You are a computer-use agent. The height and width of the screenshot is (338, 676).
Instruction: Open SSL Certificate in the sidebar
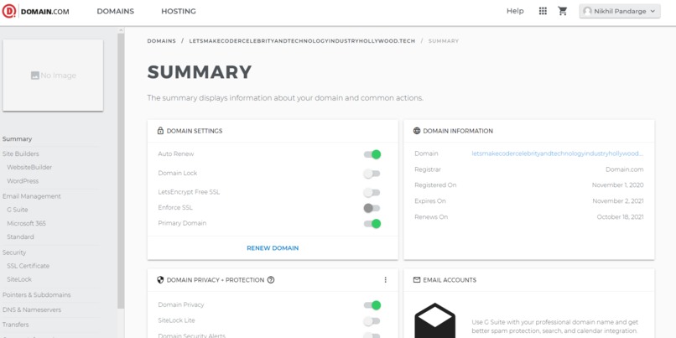[28, 266]
